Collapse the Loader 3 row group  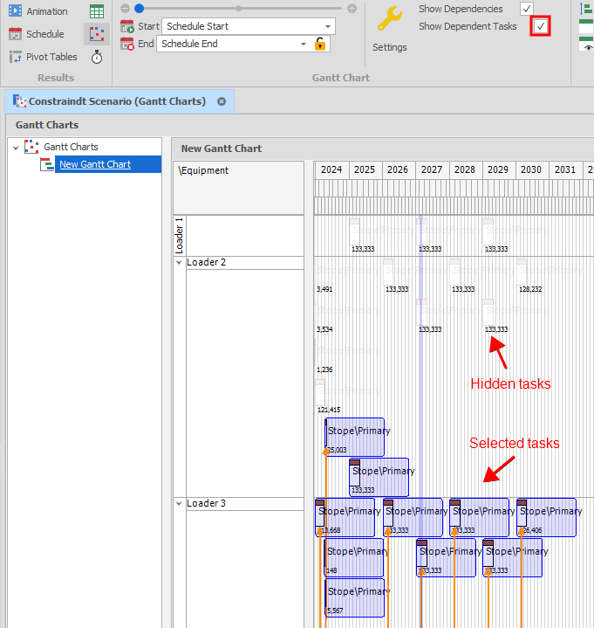click(x=180, y=503)
